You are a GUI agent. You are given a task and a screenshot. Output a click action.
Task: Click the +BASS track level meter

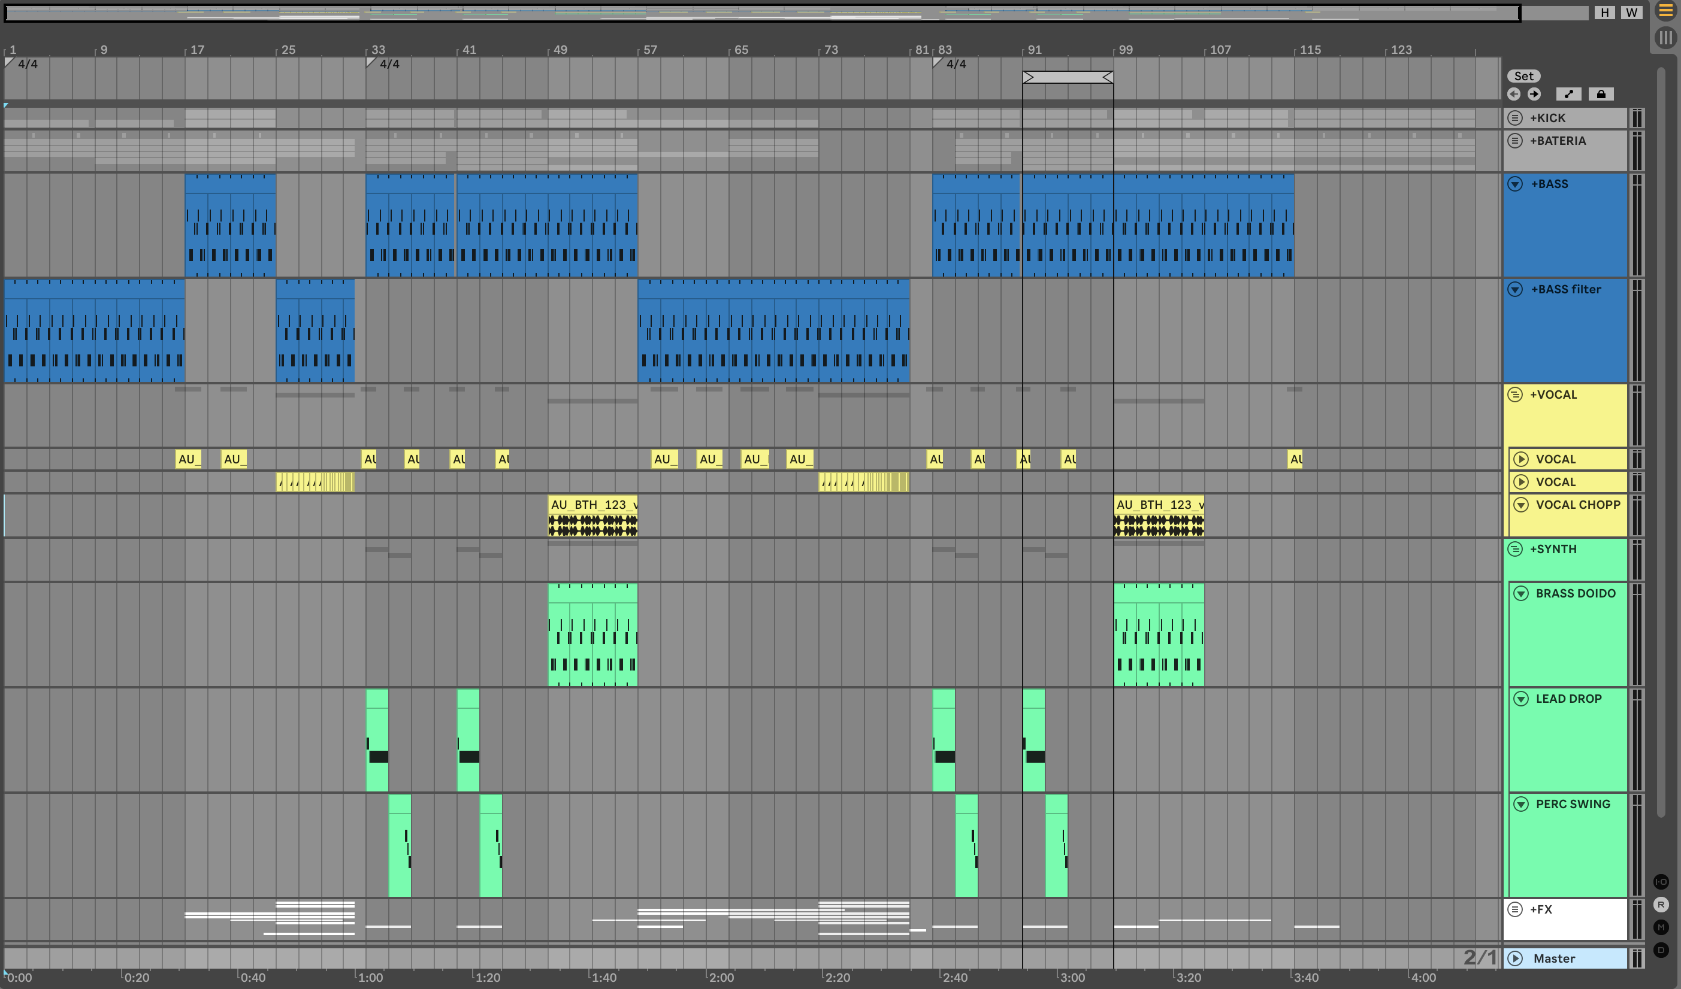[x=1637, y=225]
